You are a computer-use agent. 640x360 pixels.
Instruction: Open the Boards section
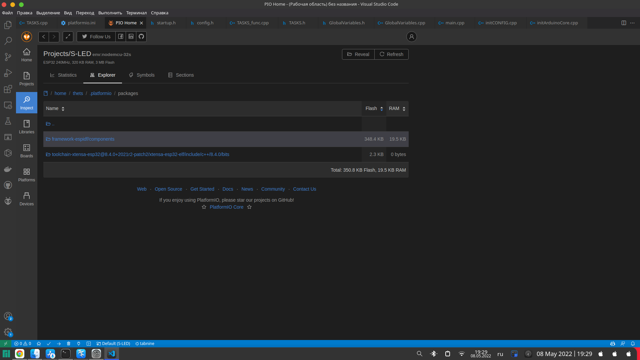pos(27,151)
